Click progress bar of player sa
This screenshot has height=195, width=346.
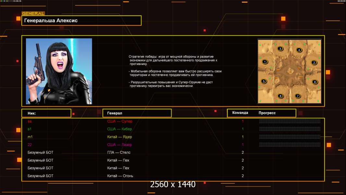tap(290, 121)
